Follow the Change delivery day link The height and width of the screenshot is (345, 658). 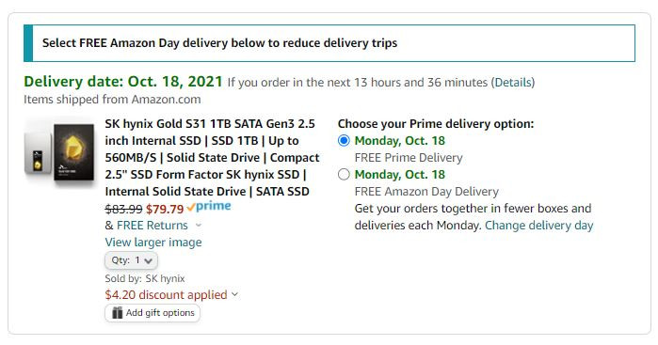pos(539,226)
